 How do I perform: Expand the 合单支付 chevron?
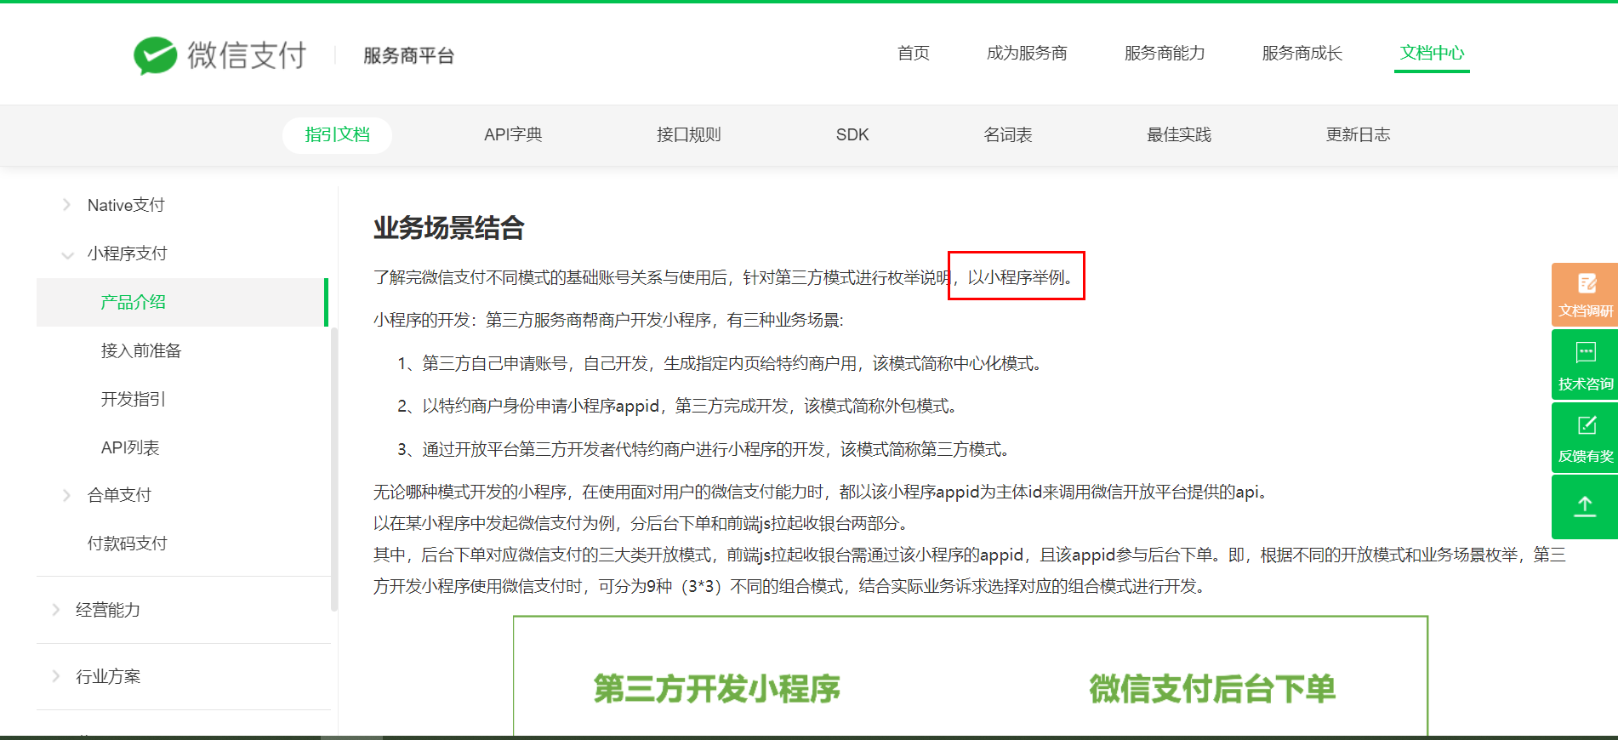pyautogui.click(x=66, y=495)
